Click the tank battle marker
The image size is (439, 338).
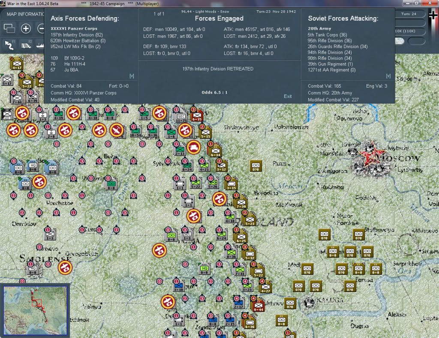(194, 147)
